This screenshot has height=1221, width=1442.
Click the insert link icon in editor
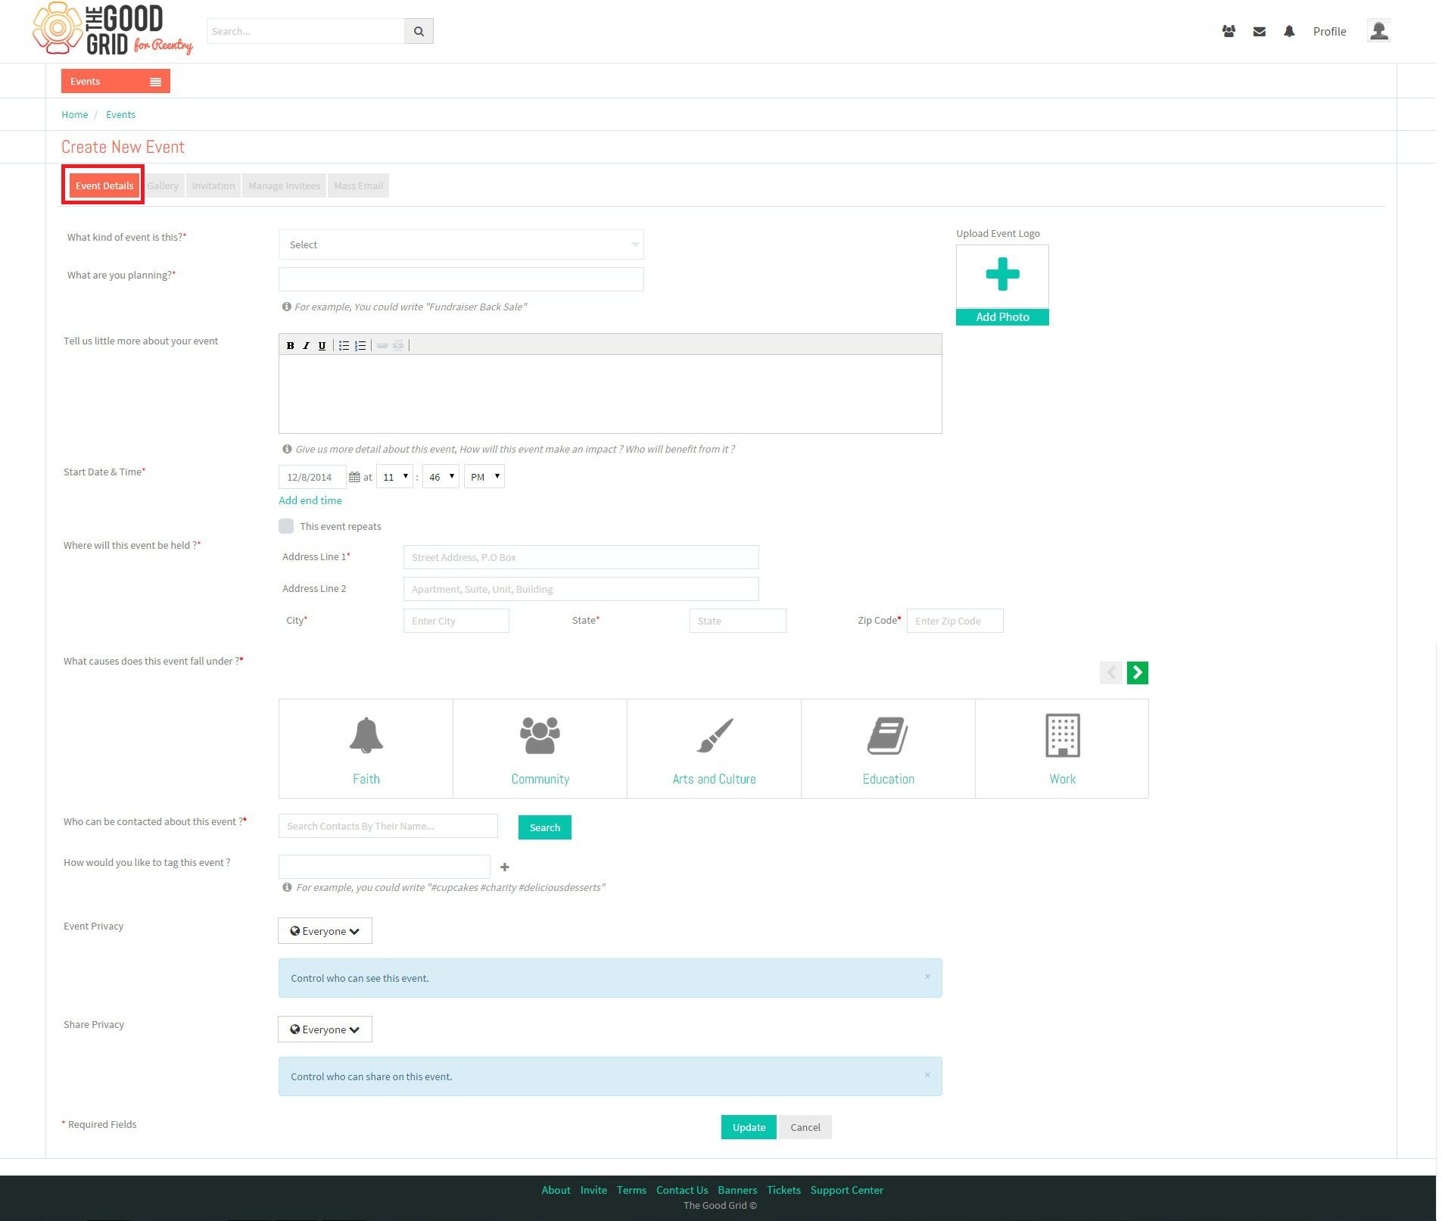382,345
